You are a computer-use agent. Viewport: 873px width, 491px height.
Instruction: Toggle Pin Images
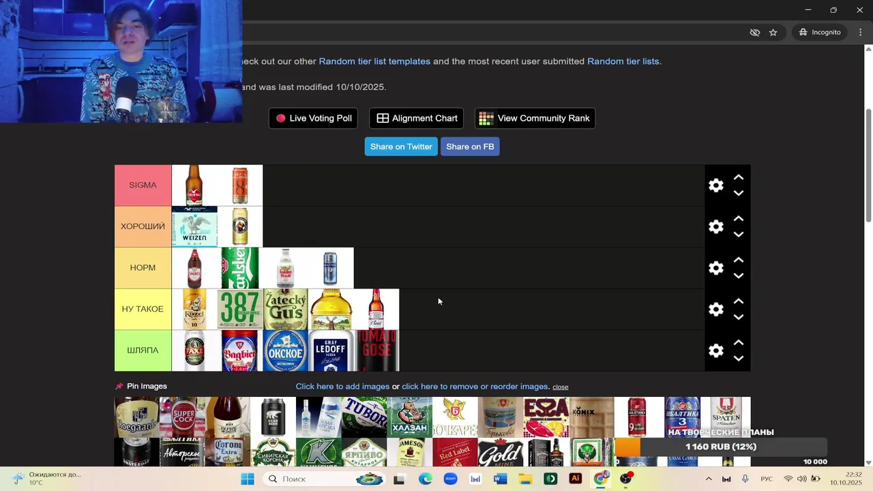(141, 386)
